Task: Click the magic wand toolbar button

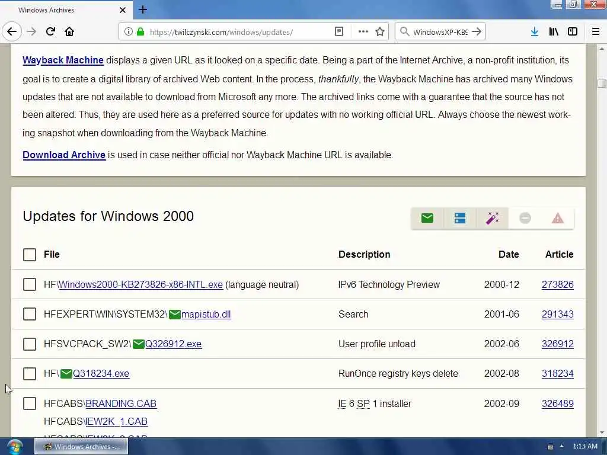Action: [x=493, y=218]
